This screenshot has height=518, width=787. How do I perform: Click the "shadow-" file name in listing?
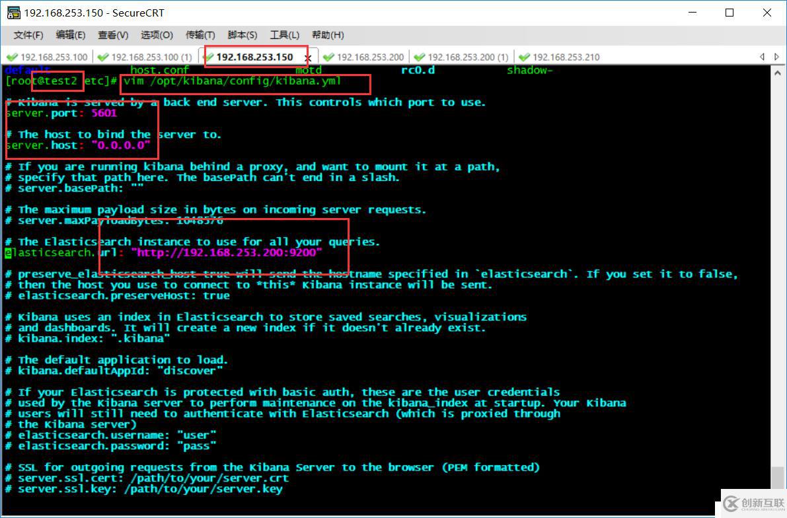click(x=529, y=70)
